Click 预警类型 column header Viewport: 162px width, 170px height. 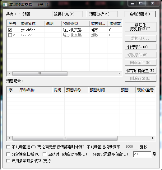[x=75, y=23]
